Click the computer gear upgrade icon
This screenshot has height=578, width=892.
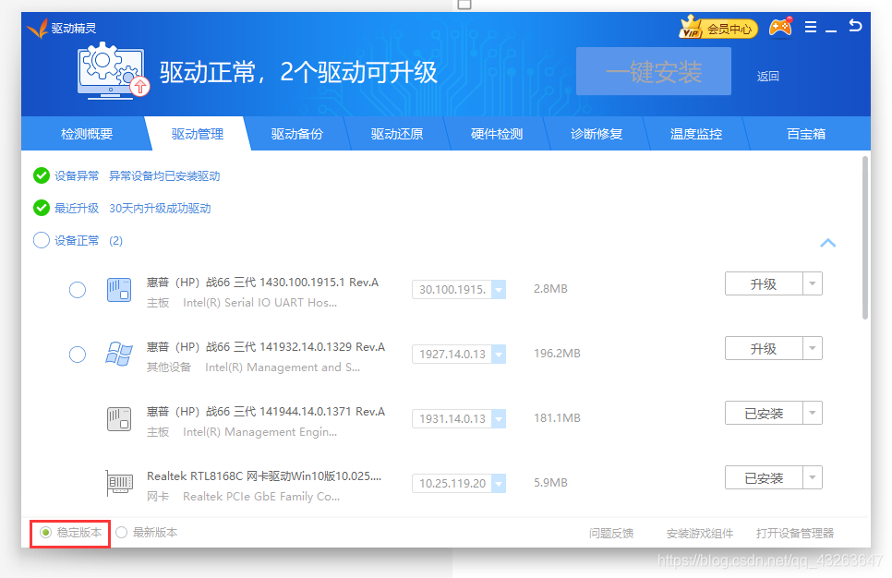click(x=113, y=72)
